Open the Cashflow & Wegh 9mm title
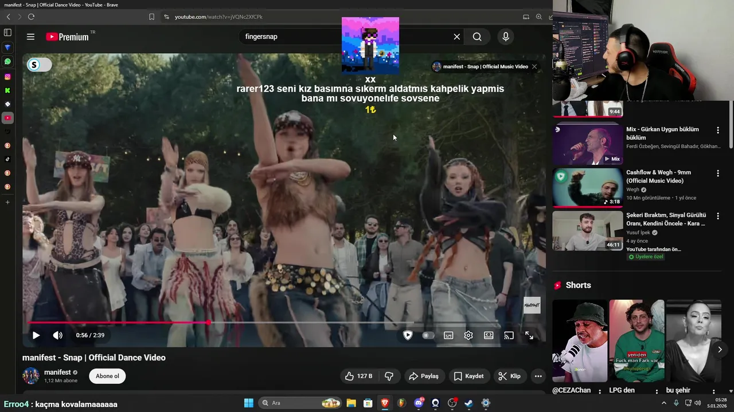 pyautogui.click(x=658, y=176)
